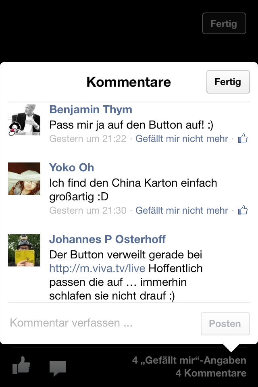This screenshot has width=258, height=387.
Task: Tap Benjamin Thym's profile picture
Action: tap(24, 120)
